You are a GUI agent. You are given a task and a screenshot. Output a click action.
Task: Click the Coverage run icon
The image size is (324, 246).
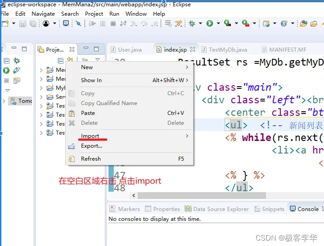[227, 23]
